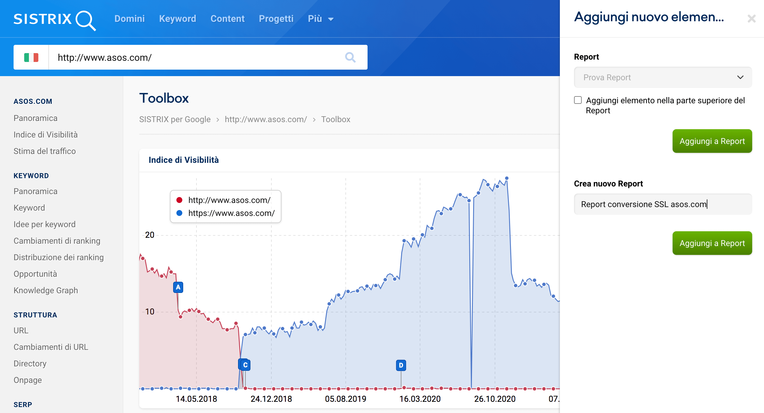Click the 26.10.2020 axis date label
The width and height of the screenshot is (764, 413).
click(495, 399)
